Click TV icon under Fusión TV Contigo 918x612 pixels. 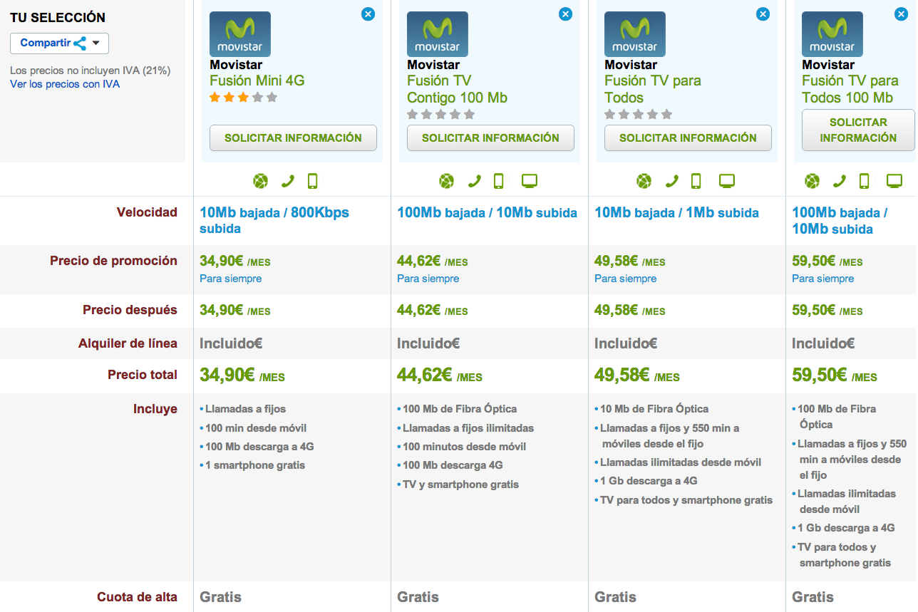click(x=529, y=182)
